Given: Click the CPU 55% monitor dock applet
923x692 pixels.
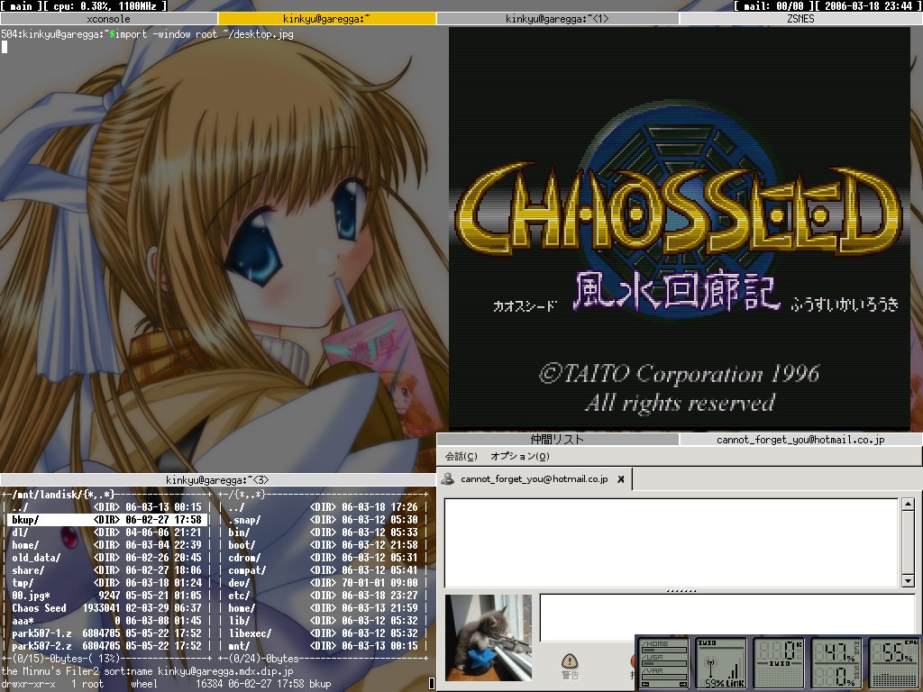Looking at the screenshot, I should coord(893,663).
